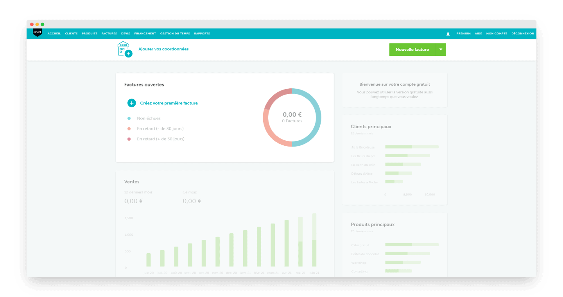Viewport: 563px width, 297px height.
Task: Click Les fleurs du pré client row
Action: pos(391,156)
